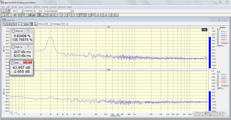Image resolution: width=231 pixels, height=120 pixels.
Task: Select the THD utility toolbar icon
Action: pyautogui.click(x=77, y=15)
